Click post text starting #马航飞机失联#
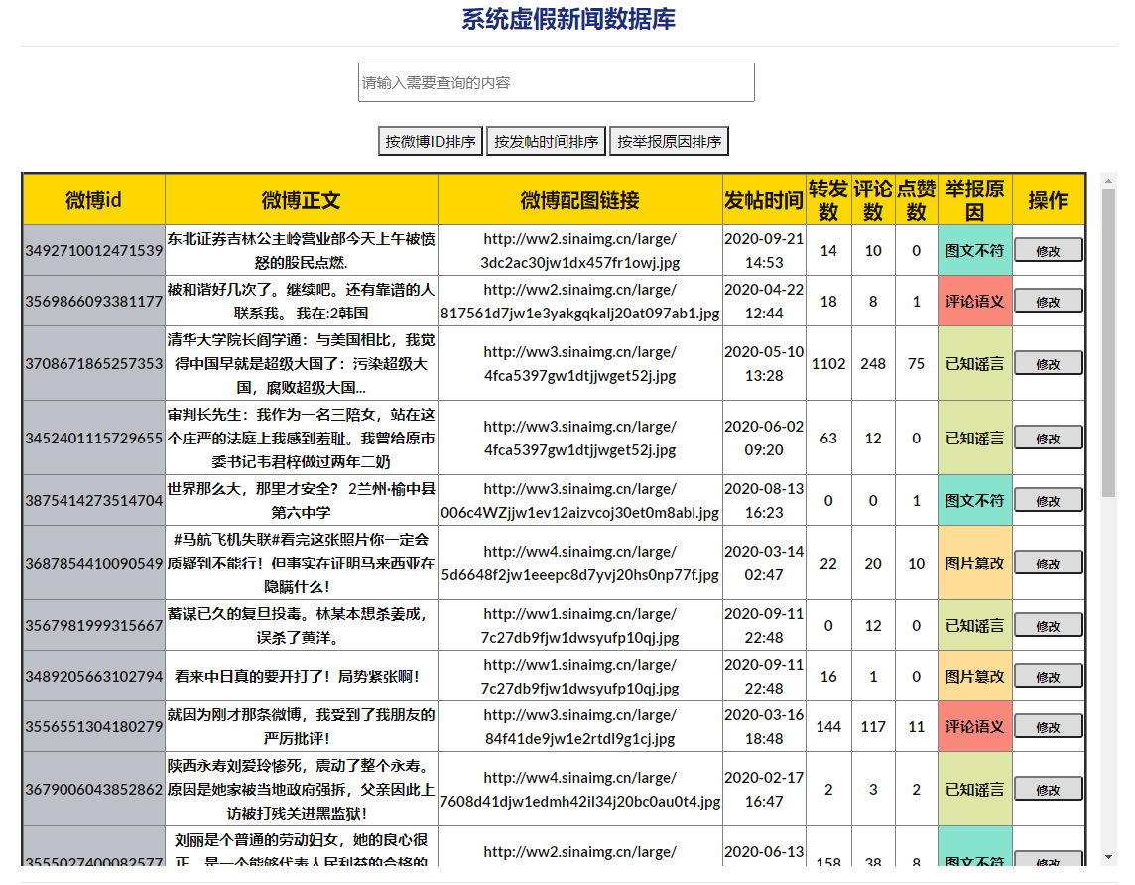 [302, 563]
